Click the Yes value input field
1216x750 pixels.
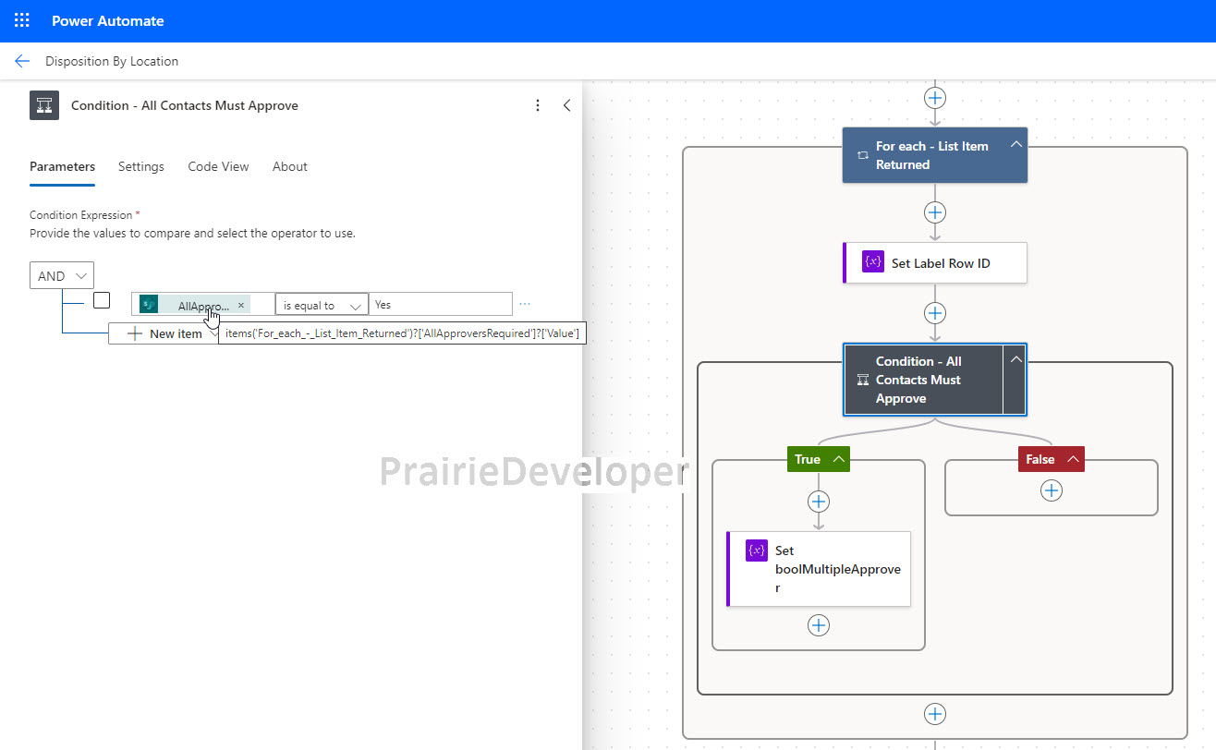440,305
